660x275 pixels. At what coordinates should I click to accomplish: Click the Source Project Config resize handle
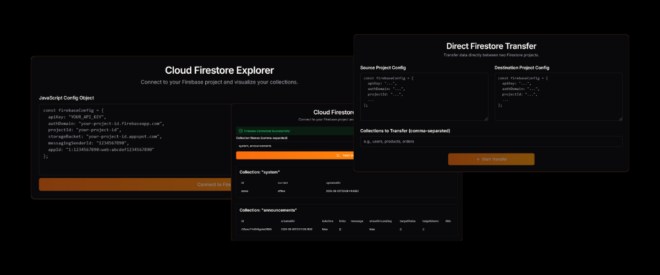coord(486,118)
